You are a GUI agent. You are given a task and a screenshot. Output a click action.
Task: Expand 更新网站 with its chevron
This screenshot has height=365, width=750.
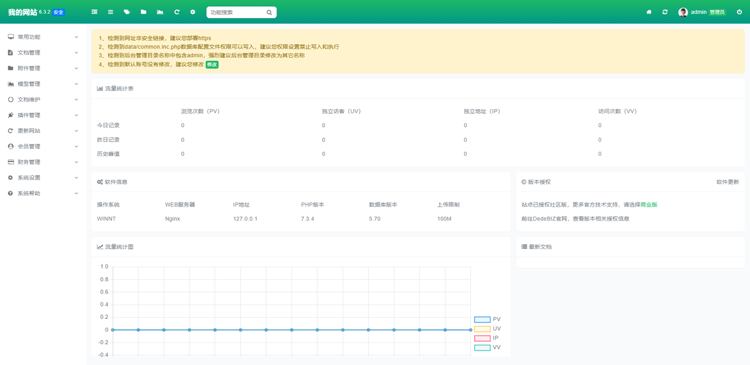77,131
